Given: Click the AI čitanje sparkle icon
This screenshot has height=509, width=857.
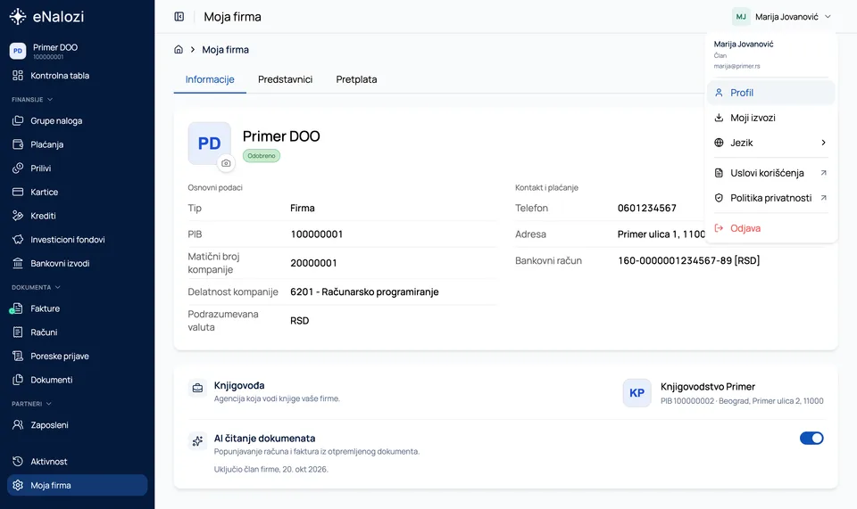Looking at the screenshot, I should pyautogui.click(x=197, y=440).
